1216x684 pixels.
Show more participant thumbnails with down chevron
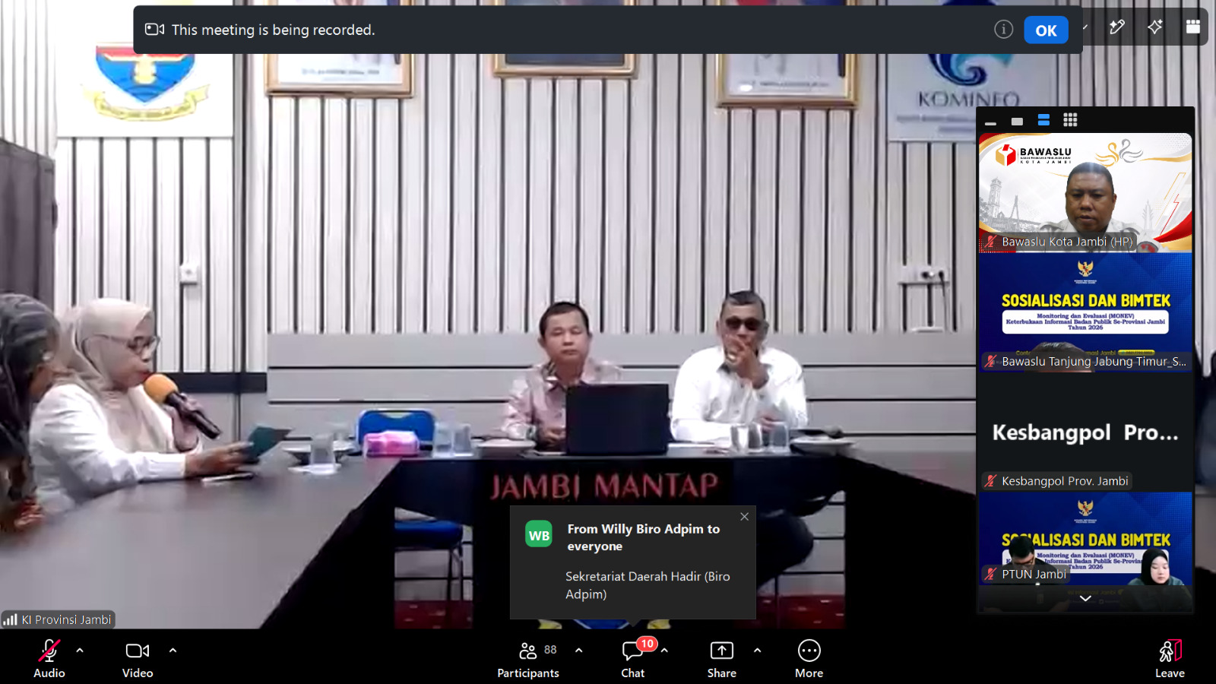(1085, 599)
